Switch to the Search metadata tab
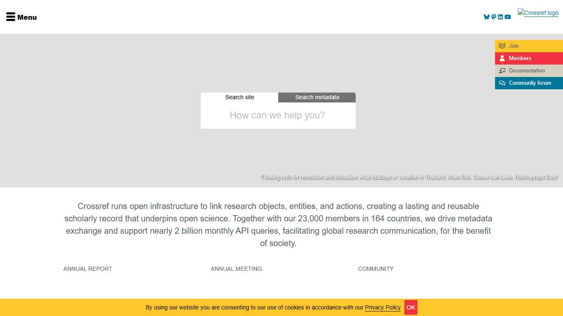563x316 pixels. point(317,98)
